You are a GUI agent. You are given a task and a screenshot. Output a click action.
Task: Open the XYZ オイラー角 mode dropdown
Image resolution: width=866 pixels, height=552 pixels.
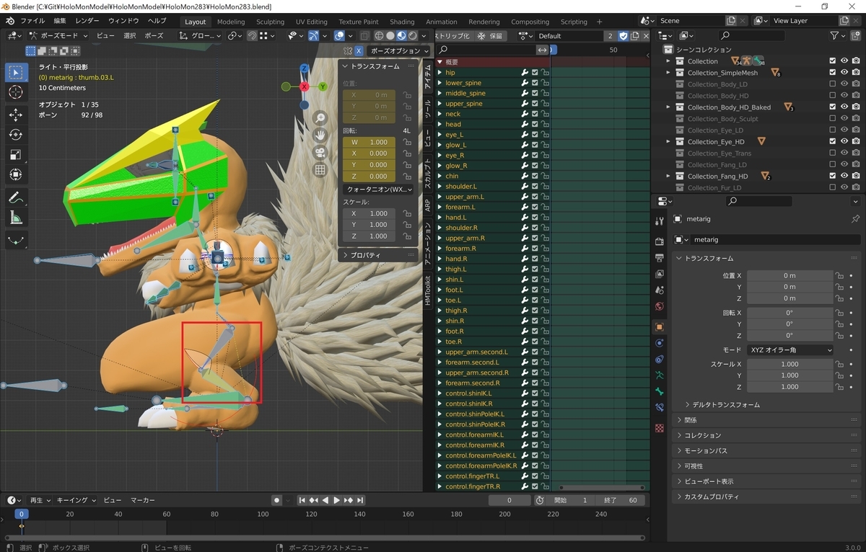[x=790, y=350]
